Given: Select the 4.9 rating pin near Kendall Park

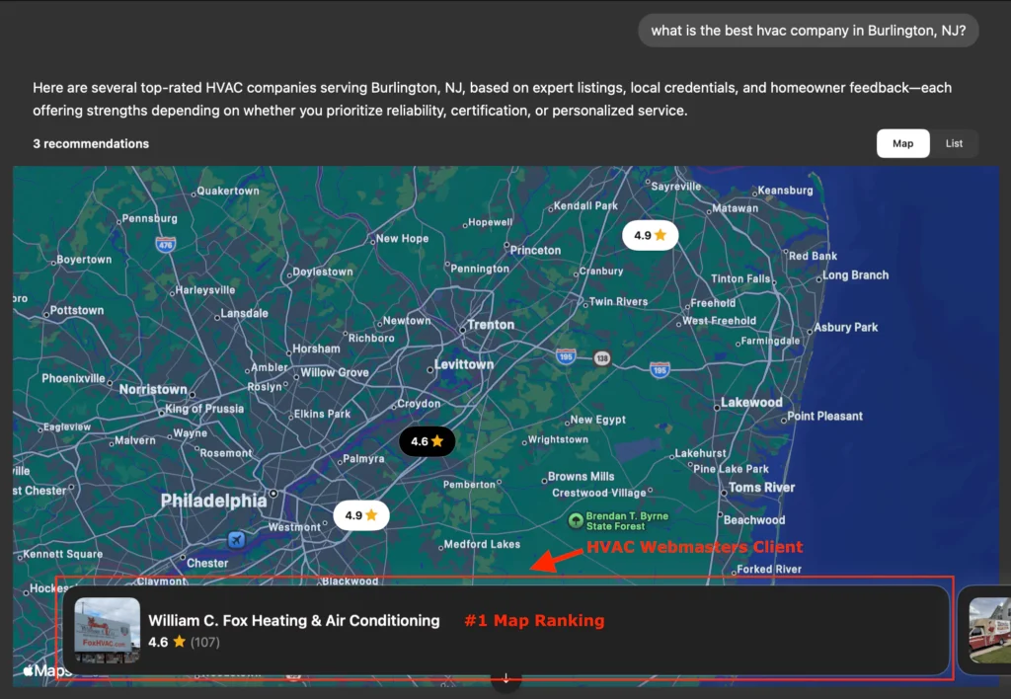Looking at the screenshot, I should coord(650,235).
